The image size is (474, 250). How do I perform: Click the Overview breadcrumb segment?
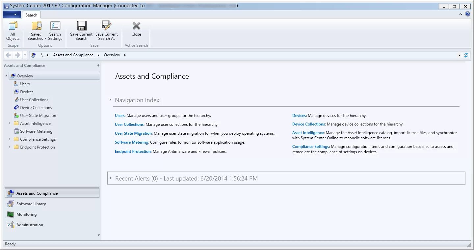[x=112, y=55]
